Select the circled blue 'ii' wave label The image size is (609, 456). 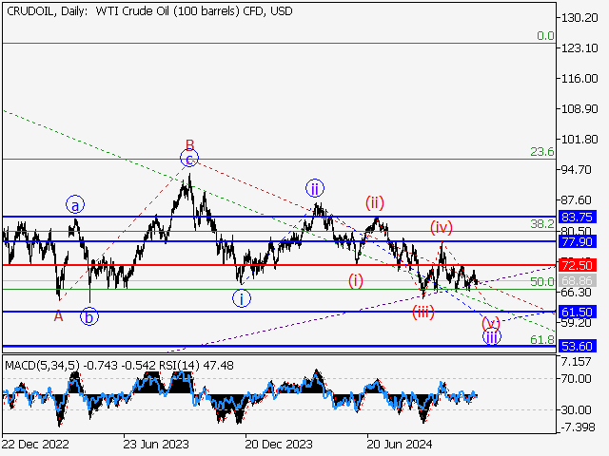tap(315, 188)
